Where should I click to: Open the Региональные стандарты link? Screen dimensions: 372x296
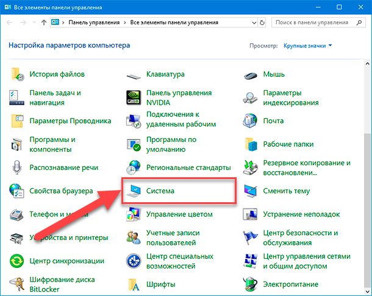click(x=188, y=167)
